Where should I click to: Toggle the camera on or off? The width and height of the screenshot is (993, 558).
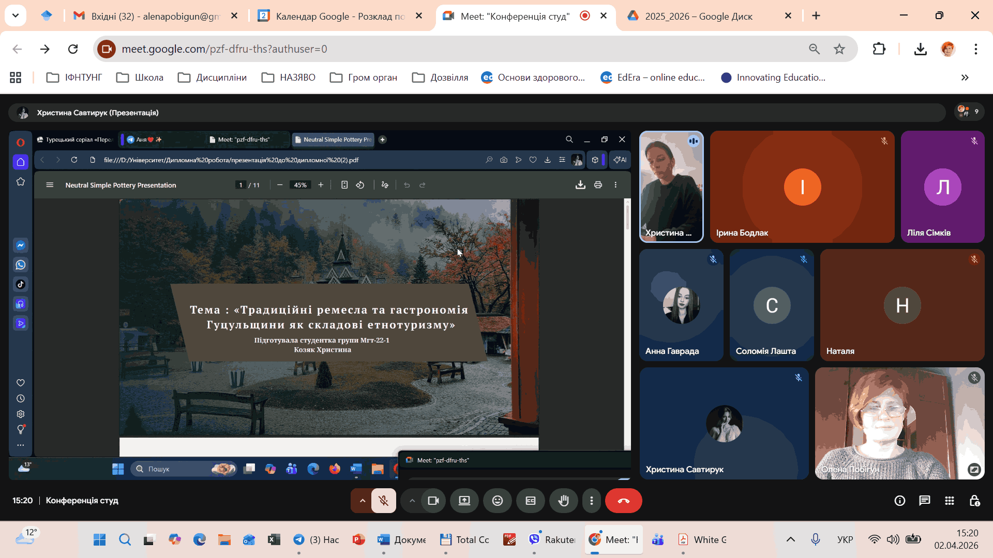[433, 501]
